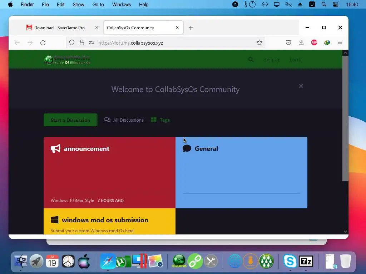
Task: Open the File menu
Action: [x=45, y=4]
